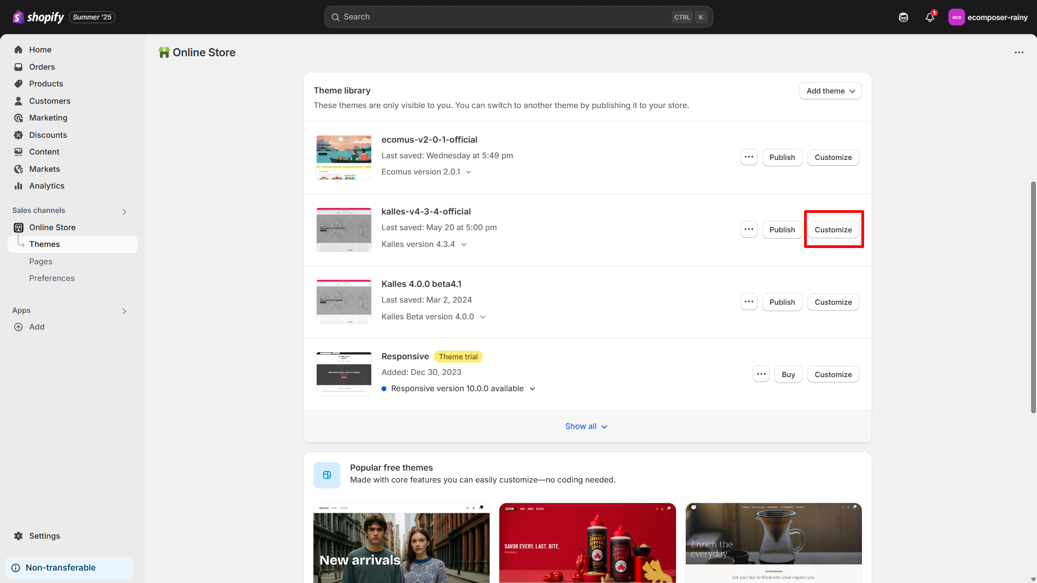Open the Markets section
The image size is (1037, 583).
45,169
